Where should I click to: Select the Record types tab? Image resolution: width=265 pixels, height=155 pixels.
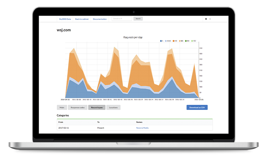point(97,108)
